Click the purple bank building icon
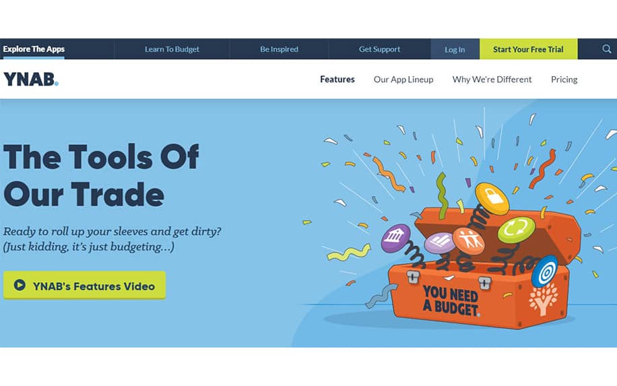 pos(396,238)
